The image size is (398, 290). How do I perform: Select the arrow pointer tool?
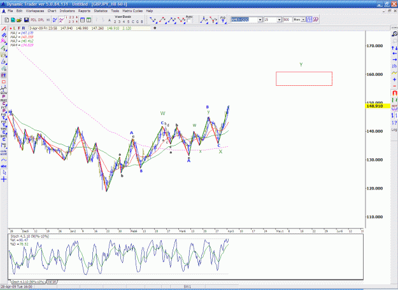(x=4, y=172)
